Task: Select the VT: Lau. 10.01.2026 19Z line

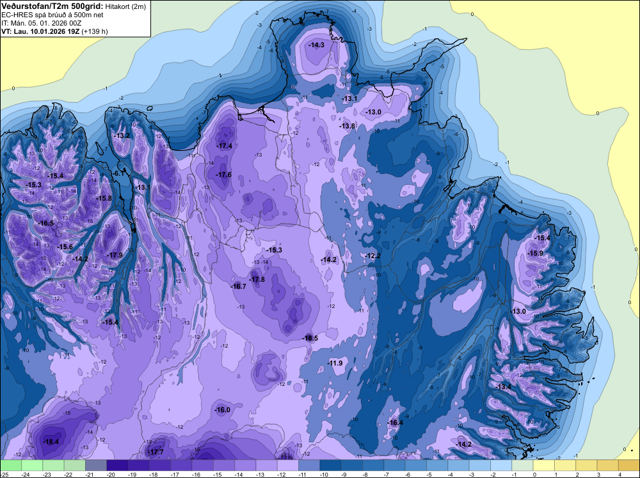Action: click(54, 31)
